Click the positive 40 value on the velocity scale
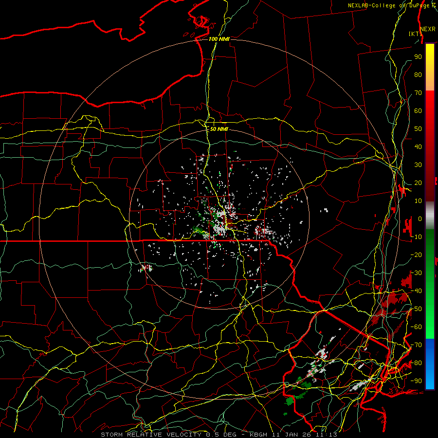The height and width of the screenshot is (438, 438). 418,146
